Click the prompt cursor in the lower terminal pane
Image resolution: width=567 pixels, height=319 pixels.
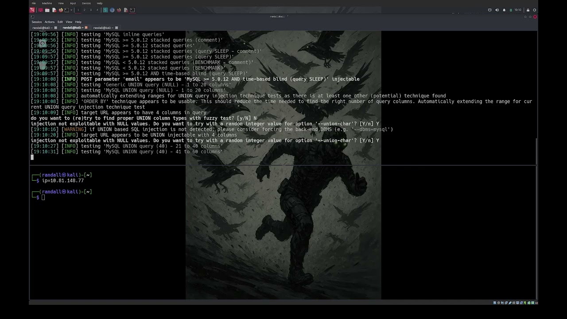[x=43, y=198]
